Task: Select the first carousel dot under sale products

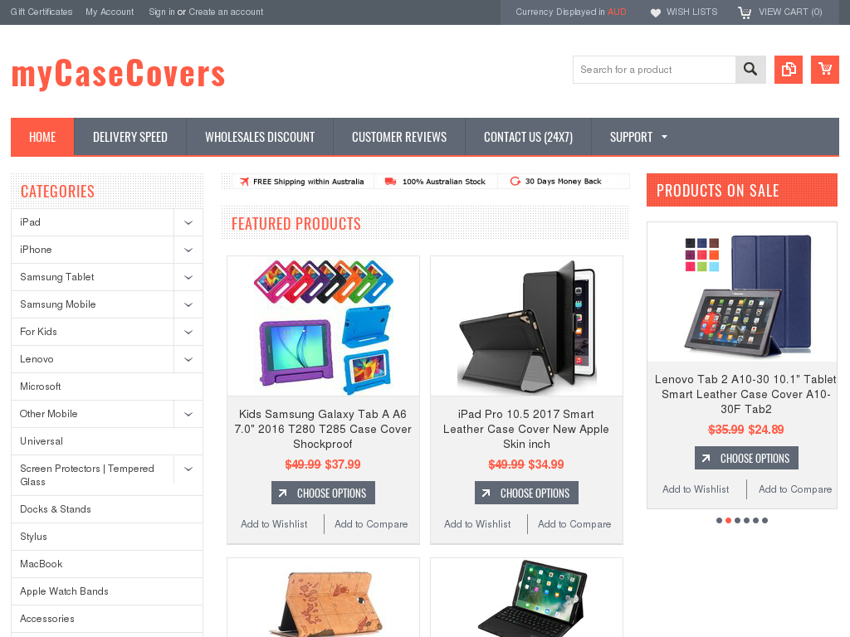Action: click(x=720, y=521)
